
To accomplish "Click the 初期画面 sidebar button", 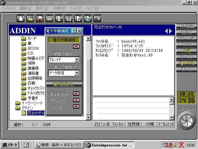I will 187,26.
